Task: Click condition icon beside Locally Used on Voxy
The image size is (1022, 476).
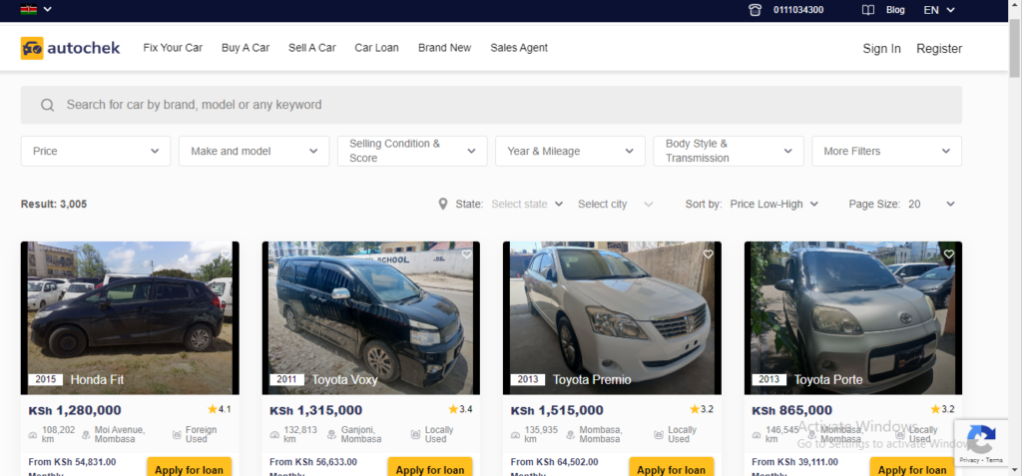Action: (x=416, y=435)
